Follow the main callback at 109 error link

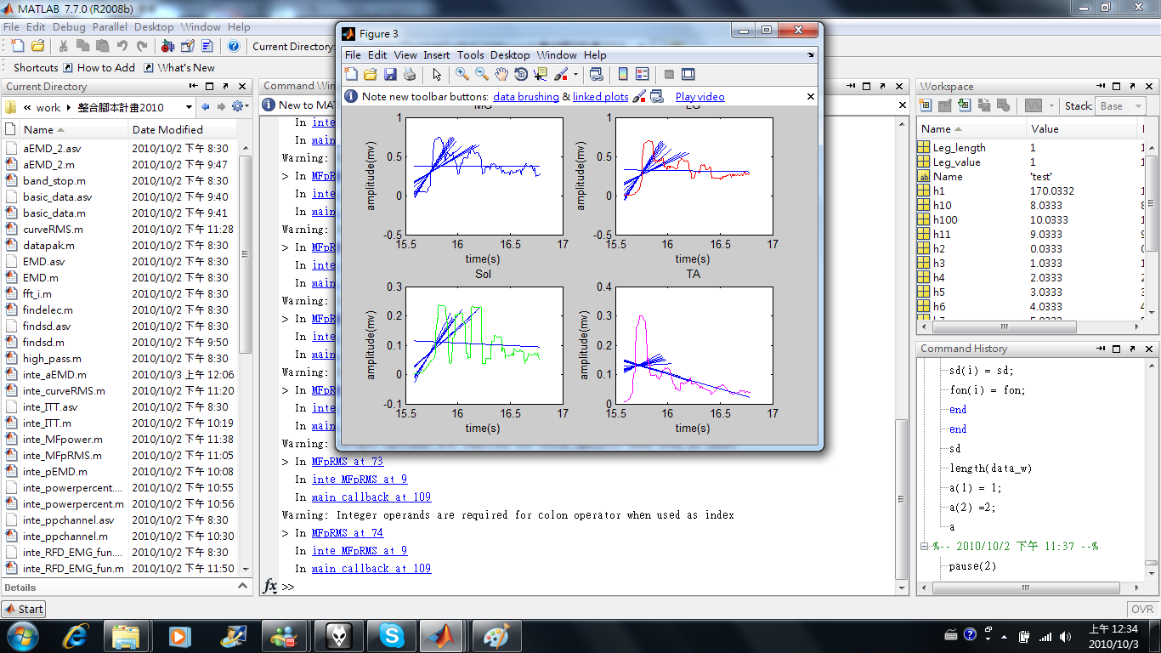[x=371, y=568]
